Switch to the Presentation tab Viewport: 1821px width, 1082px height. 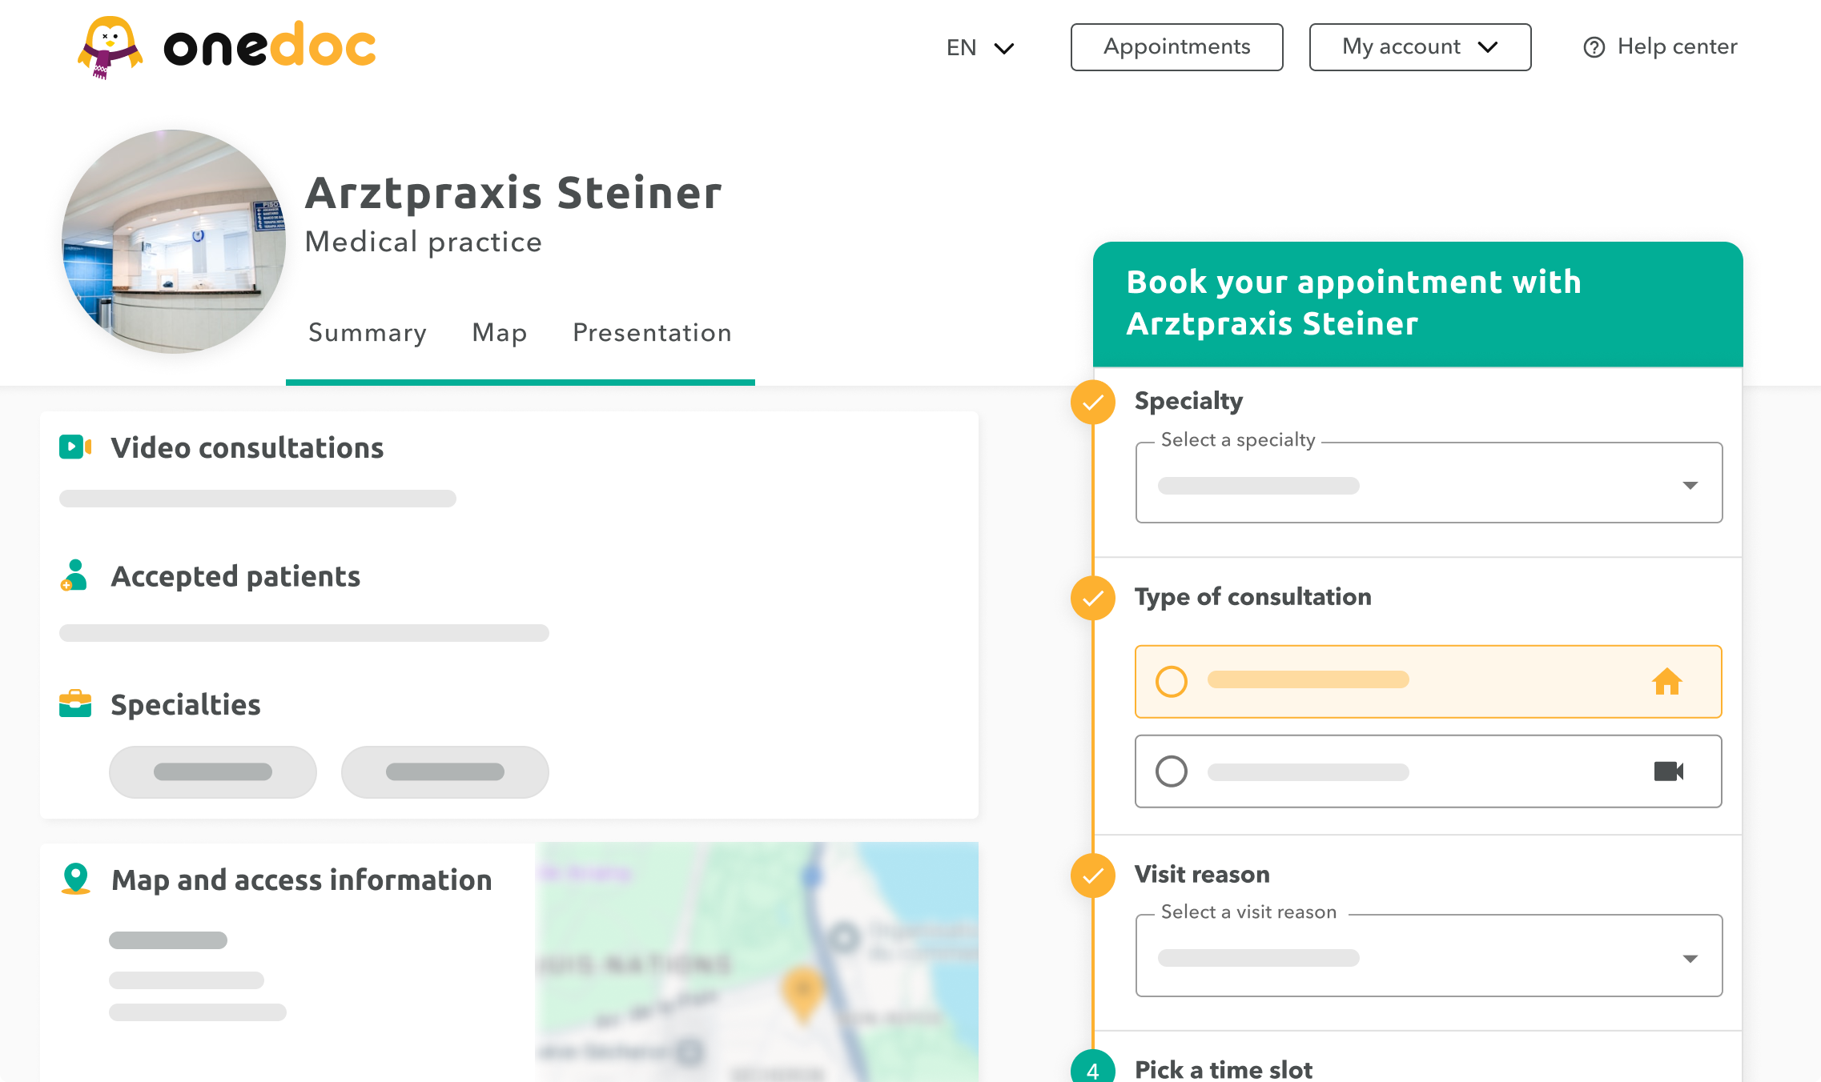[x=651, y=334]
